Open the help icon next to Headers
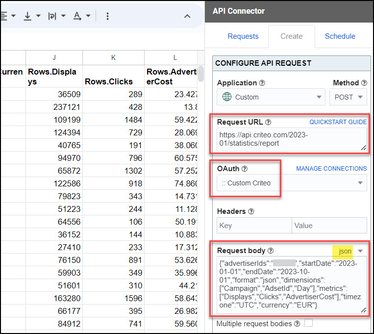Screen dimensions: 374x334 (x=251, y=211)
